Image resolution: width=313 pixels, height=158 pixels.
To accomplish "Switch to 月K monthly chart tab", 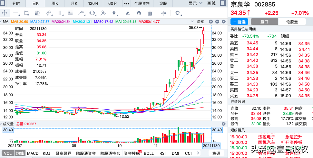I will 74,4.
